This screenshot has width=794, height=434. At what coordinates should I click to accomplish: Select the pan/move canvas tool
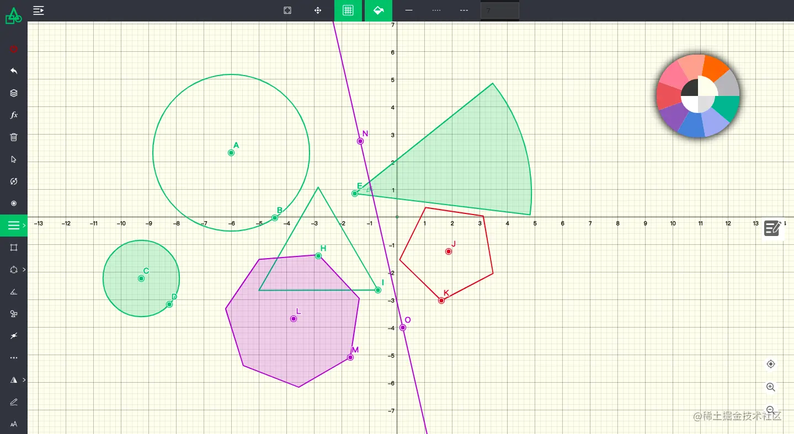point(318,10)
